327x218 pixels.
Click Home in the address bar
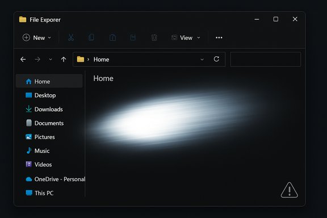point(102,60)
